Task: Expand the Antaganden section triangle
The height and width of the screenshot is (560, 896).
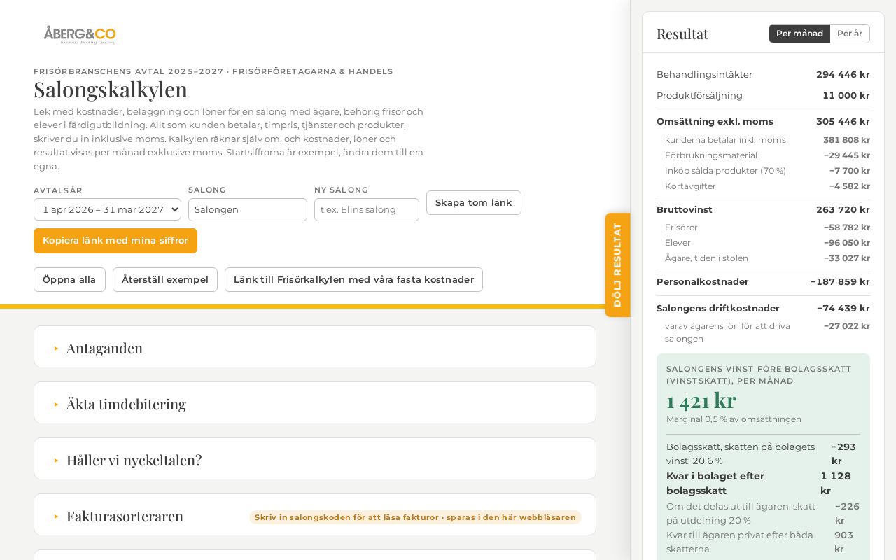Action: [x=57, y=349]
